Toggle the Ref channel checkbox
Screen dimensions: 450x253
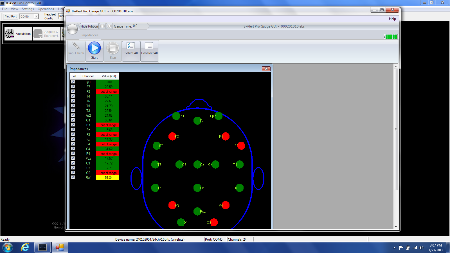coord(73,177)
